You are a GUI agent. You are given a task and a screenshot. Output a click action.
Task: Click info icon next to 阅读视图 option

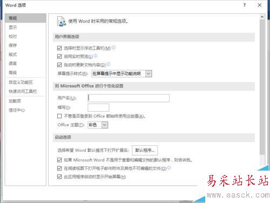pos(169,168)
